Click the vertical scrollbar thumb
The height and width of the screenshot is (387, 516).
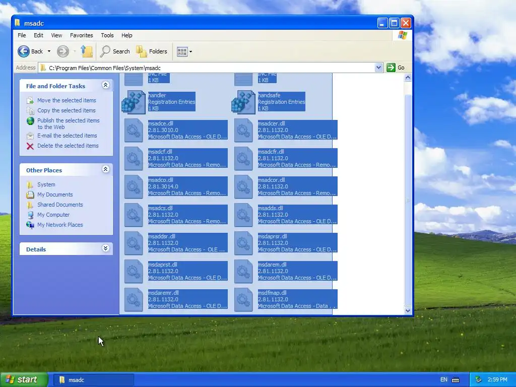coord(408,200)
